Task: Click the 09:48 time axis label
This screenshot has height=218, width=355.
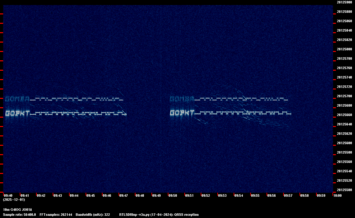Action: (140, 195)
